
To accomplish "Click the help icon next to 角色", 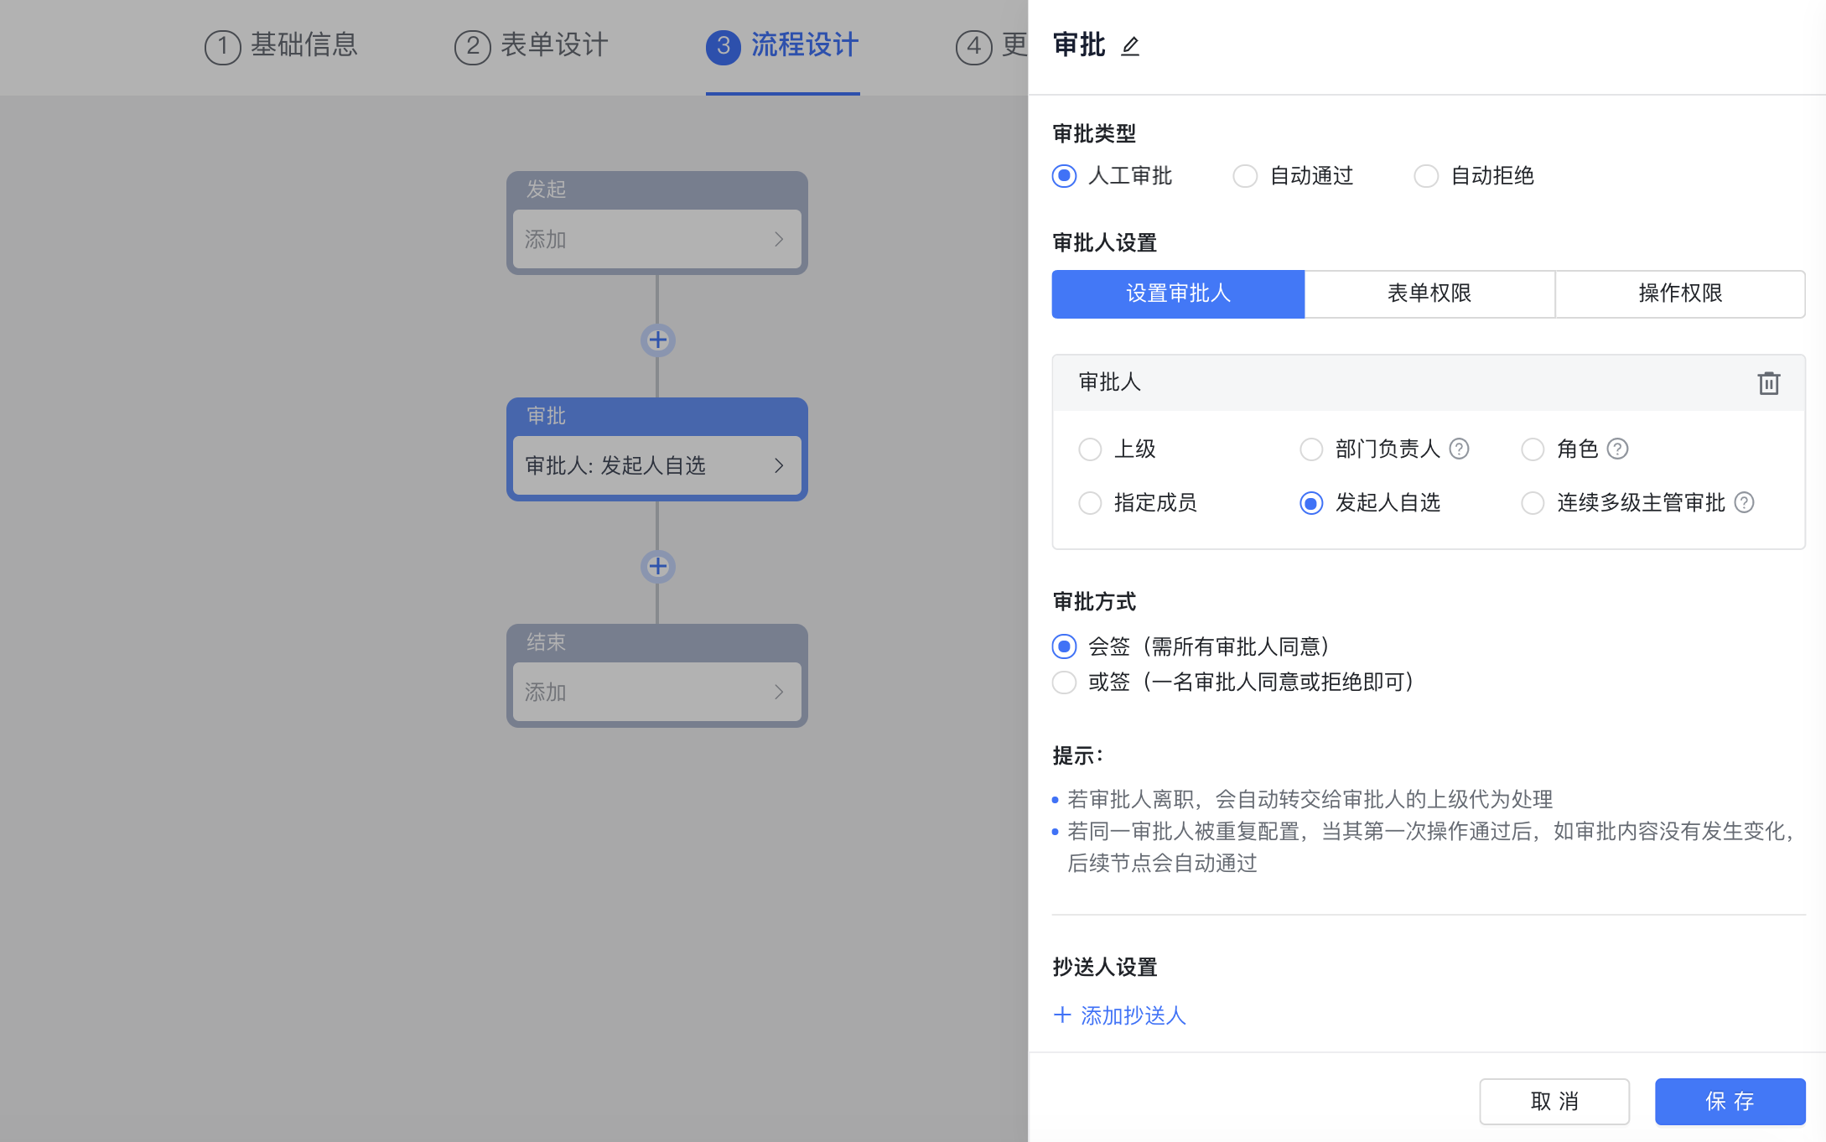I will click(x=1617, y=449).
